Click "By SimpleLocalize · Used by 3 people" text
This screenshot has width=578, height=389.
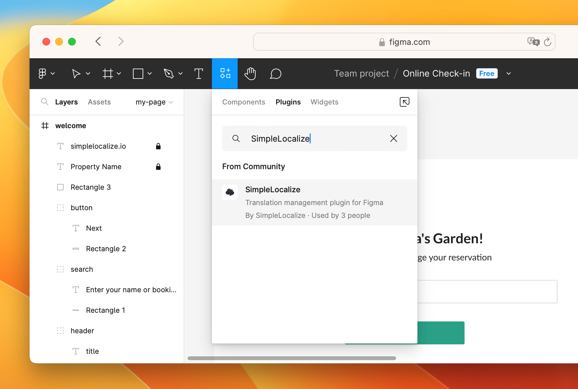308,215
